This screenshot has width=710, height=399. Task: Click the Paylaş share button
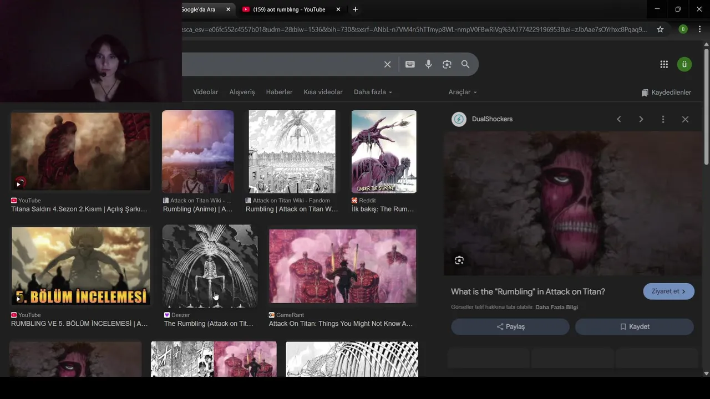click(x=510, y=327)
